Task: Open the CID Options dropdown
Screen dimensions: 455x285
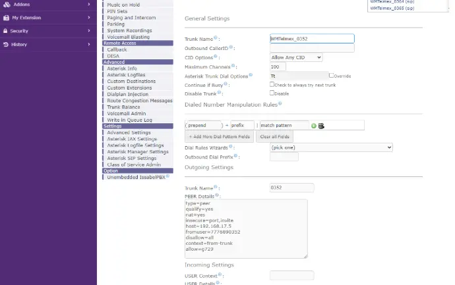Action: (x=296, y=57)
